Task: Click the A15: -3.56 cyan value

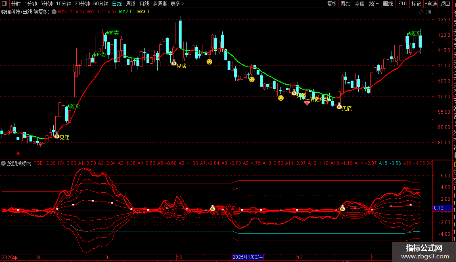Action: click(390, 163)
